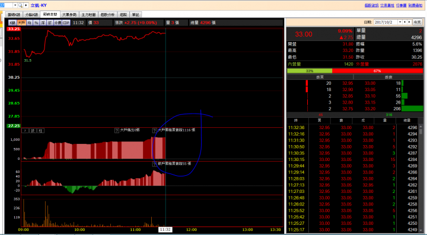Toggle the % percent button

pyautogui.click(x=36, y=23)
